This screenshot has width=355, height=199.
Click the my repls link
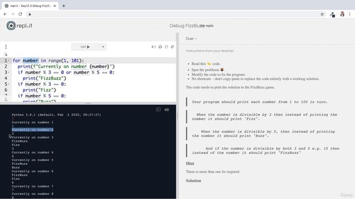pyautogui.click(x=207, y=26)
